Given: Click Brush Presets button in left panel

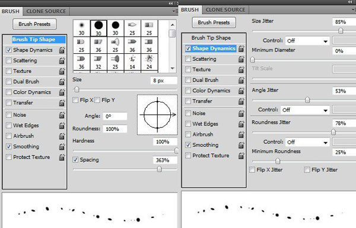Looking at the screenshot, I should point(34,24).
